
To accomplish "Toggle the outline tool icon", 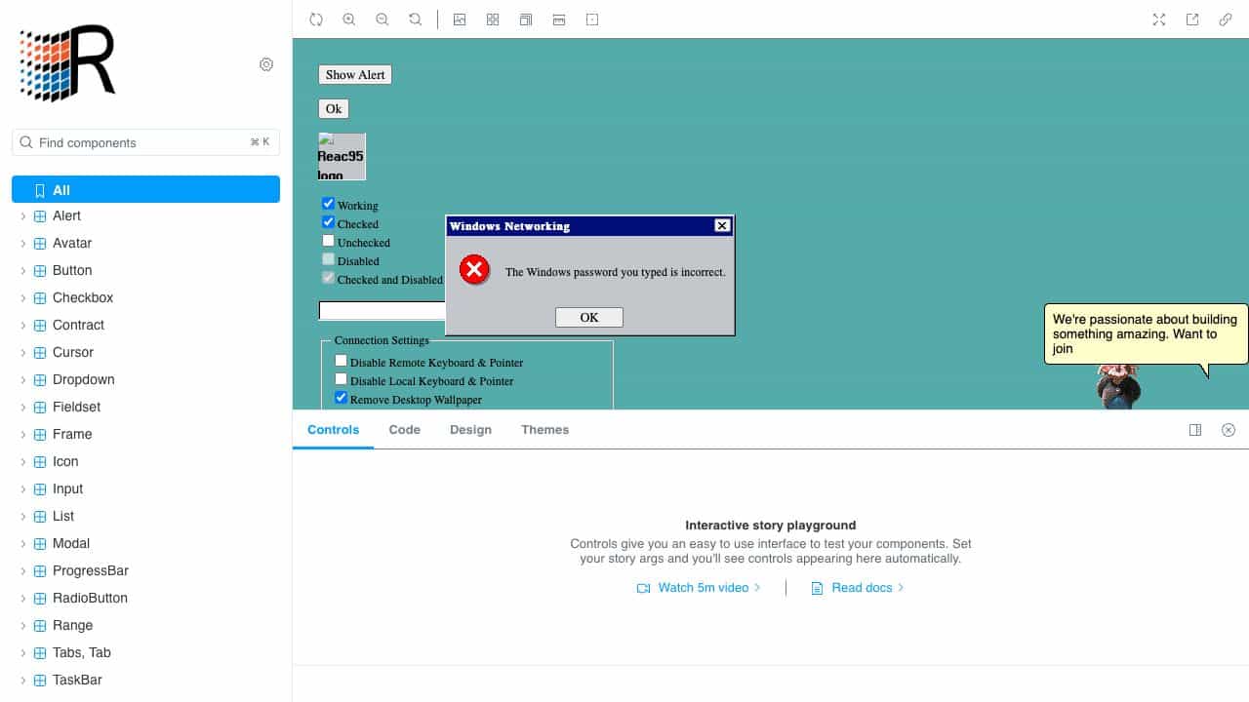I will (x=592, y=19).
